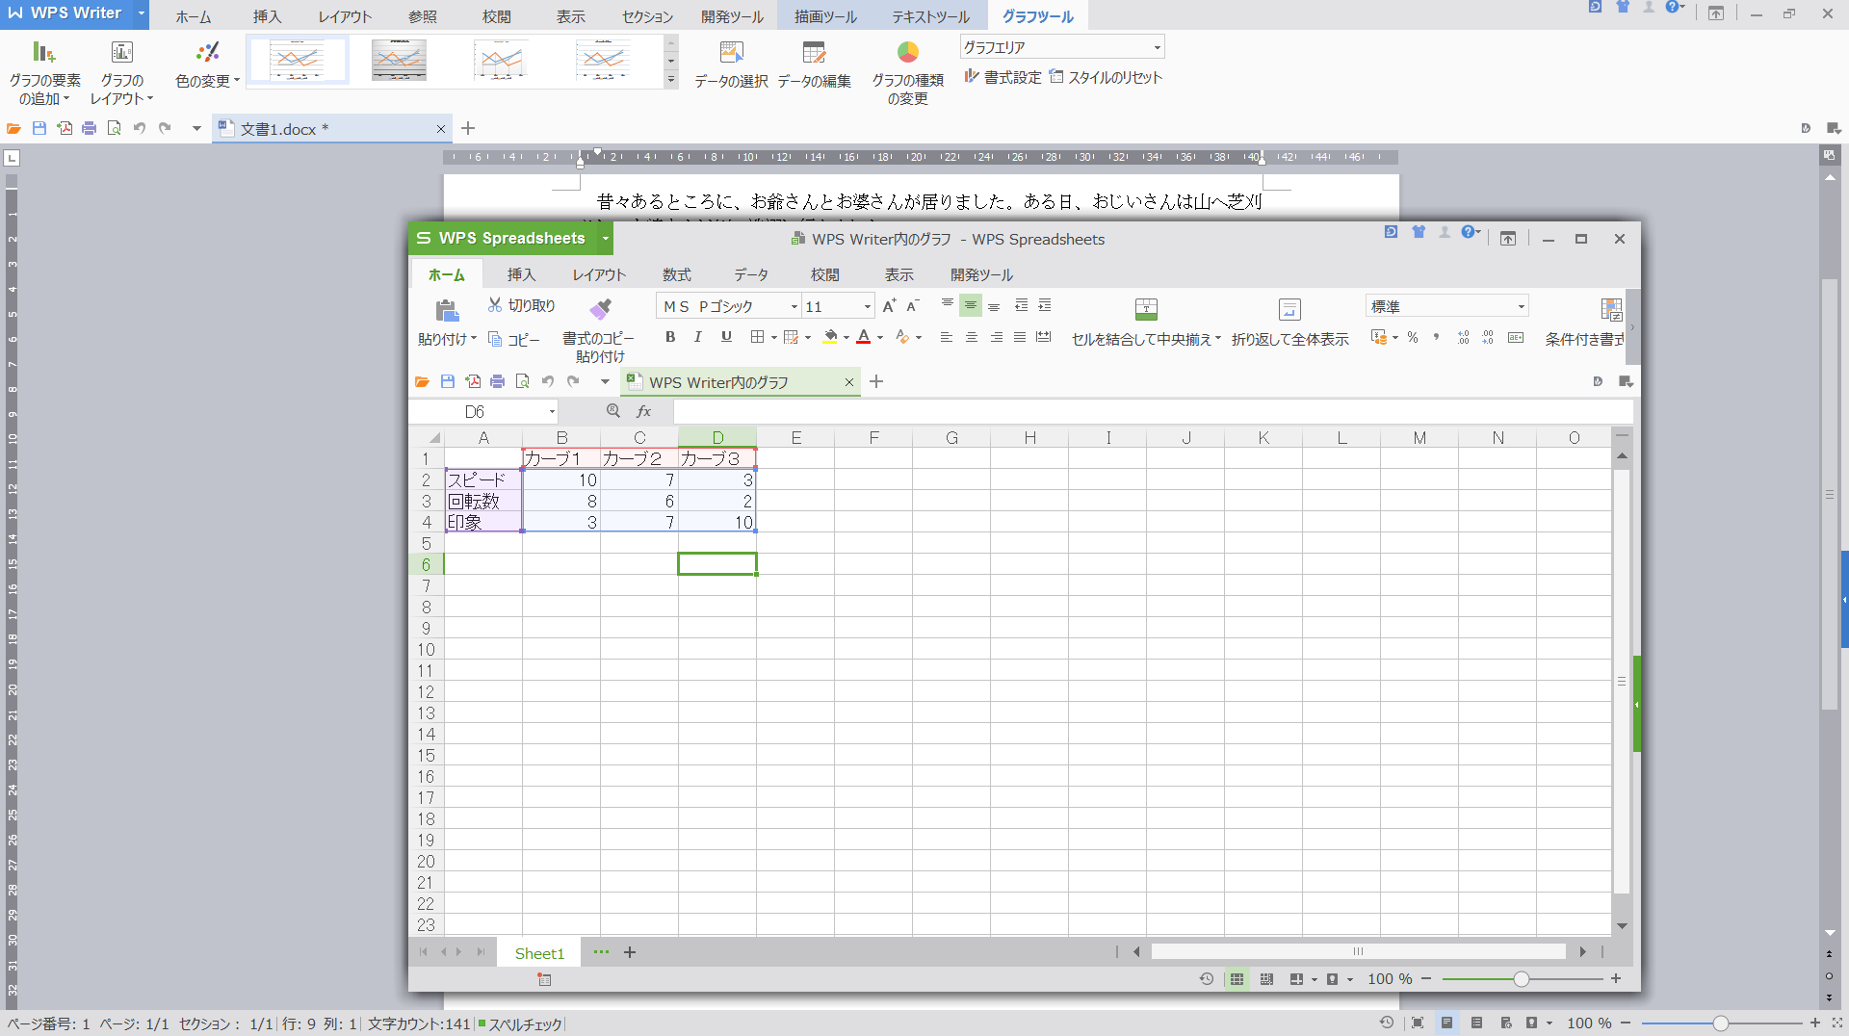1849x1036 pixels.
Task: Click Undo in Spreadsheets quick toolbar
Action: (x=548, y=381)
